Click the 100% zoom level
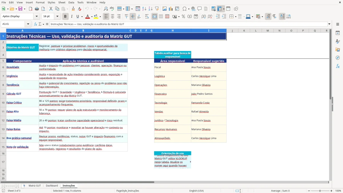This screenshot has height=193, width=343. click(x=338, y=191)
